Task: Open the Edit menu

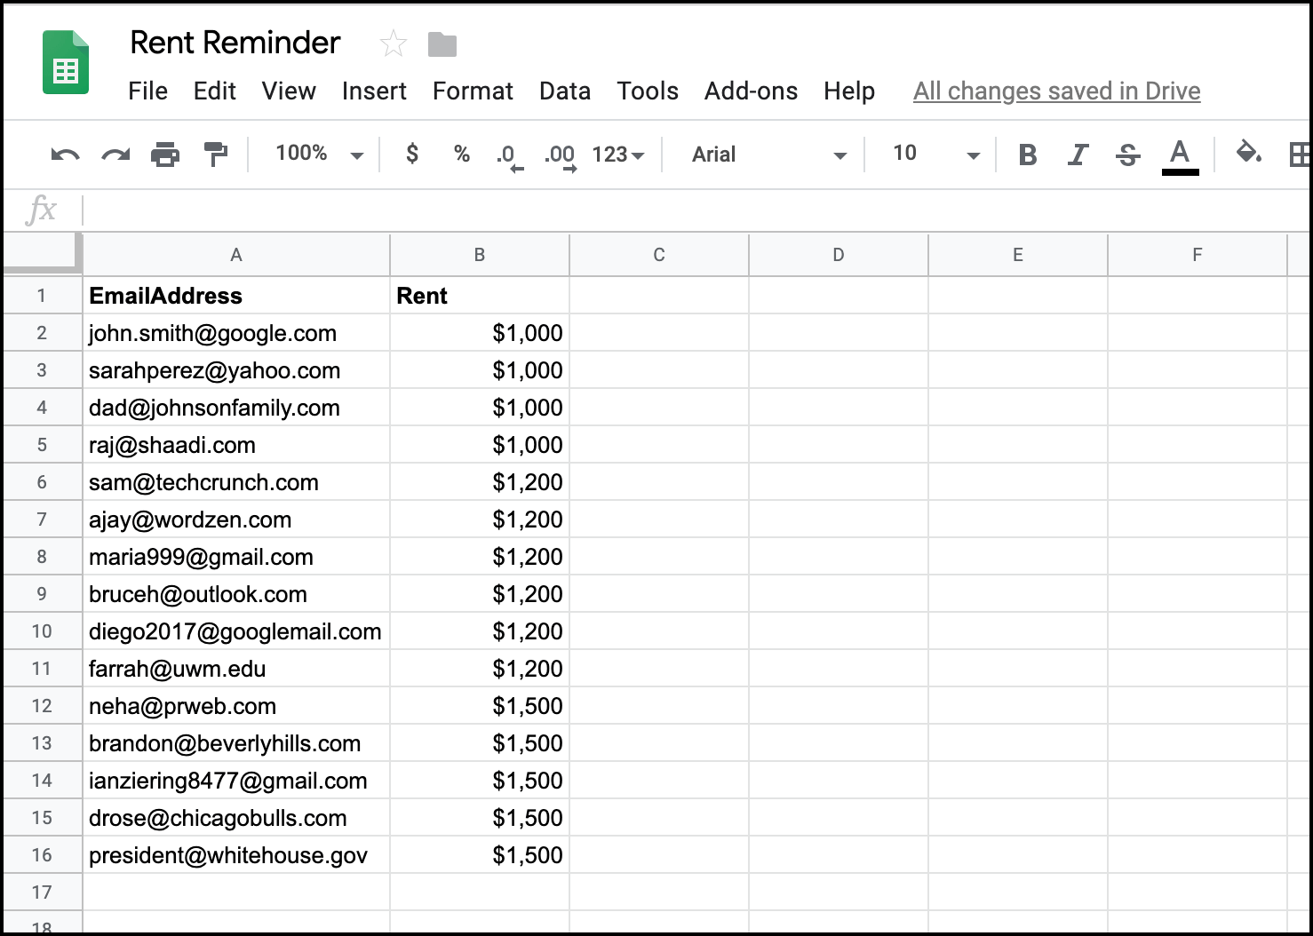Action: 215,91
